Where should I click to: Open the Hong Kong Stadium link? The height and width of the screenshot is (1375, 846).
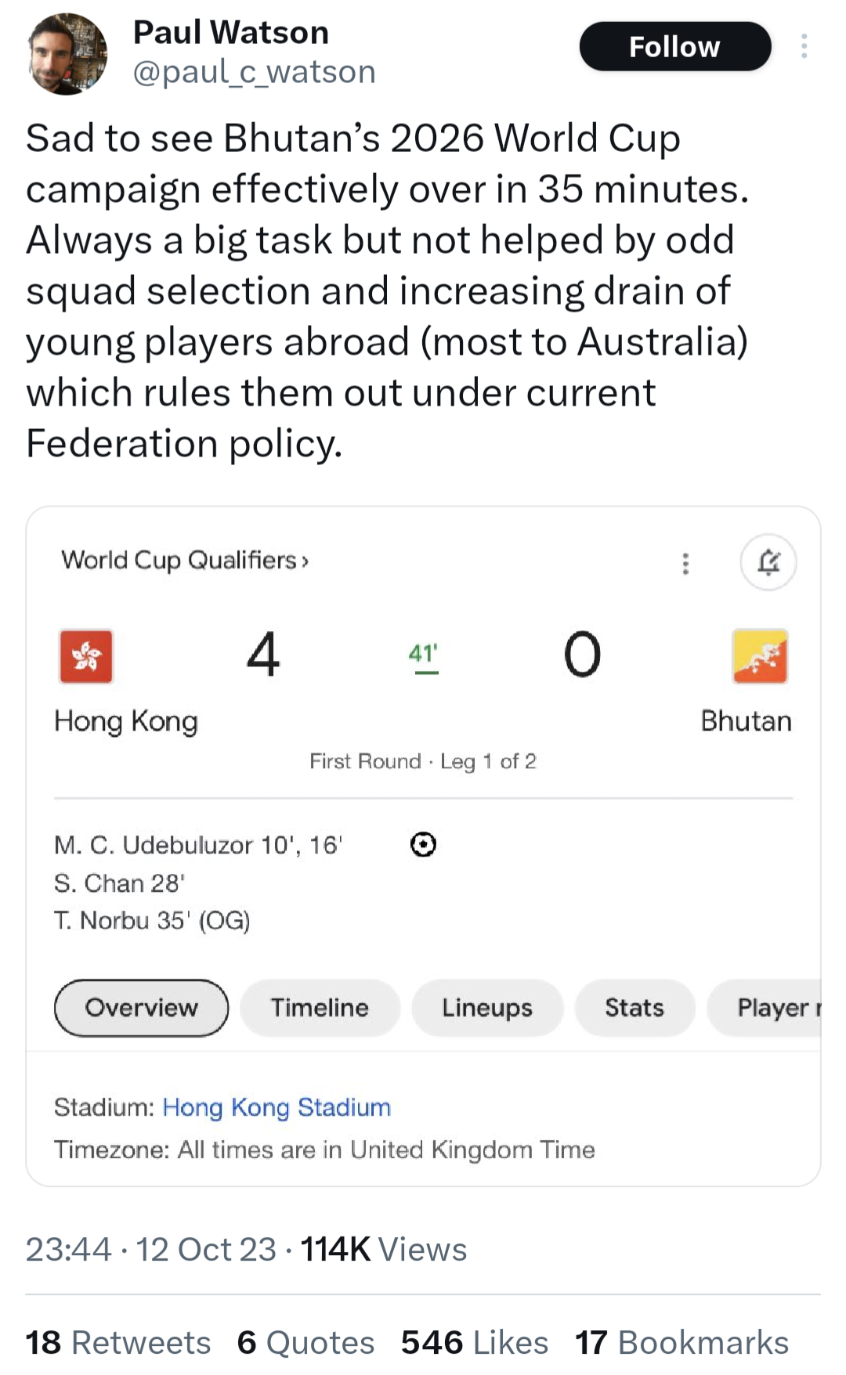(277, 1107)
